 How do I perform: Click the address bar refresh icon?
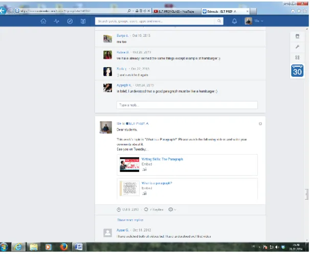coord(145,11)
